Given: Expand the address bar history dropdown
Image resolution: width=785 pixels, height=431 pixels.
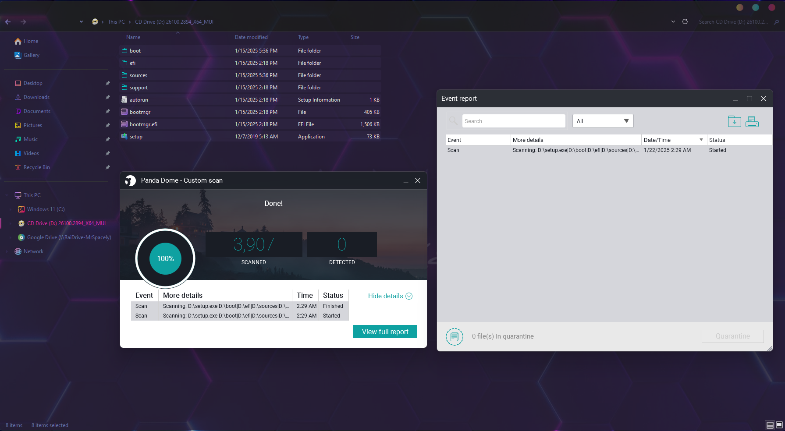Looking at the screenshot, I should [x=673, y=22].
